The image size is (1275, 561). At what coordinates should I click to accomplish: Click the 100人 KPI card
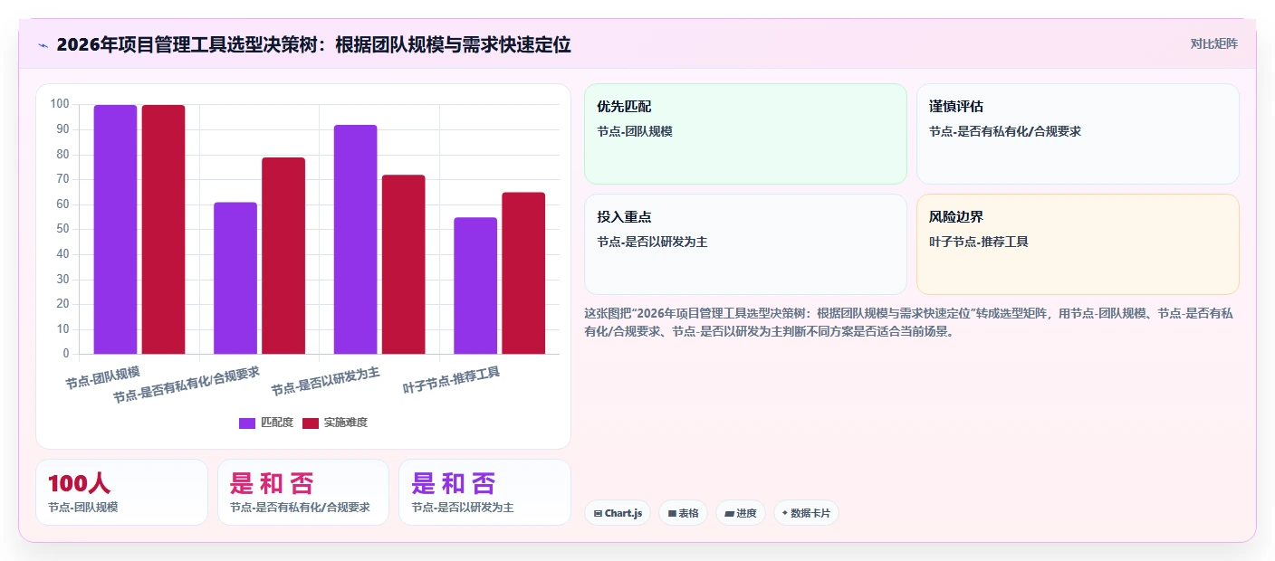click(121, 492)
